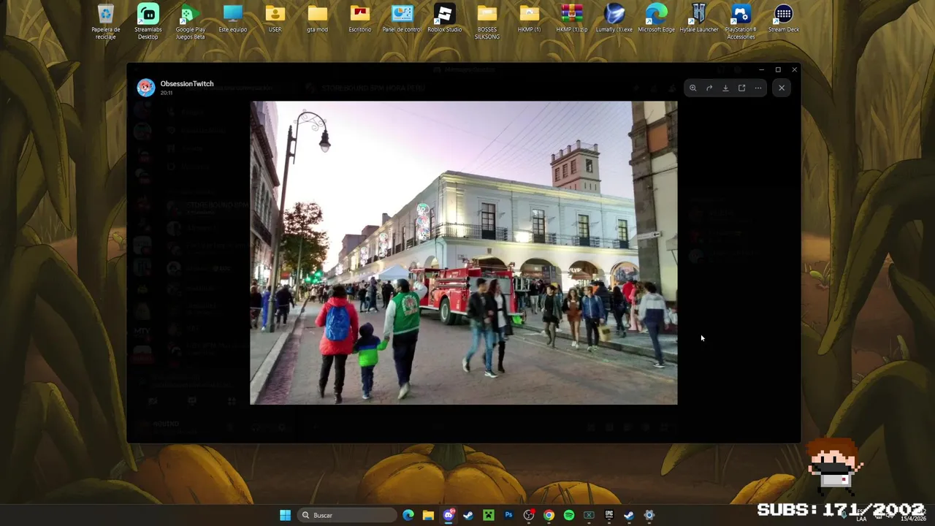This screenshot has height=526, width=935.
Task: Open File Explorer from the taskbar
Action: click(x=428, y=516)
